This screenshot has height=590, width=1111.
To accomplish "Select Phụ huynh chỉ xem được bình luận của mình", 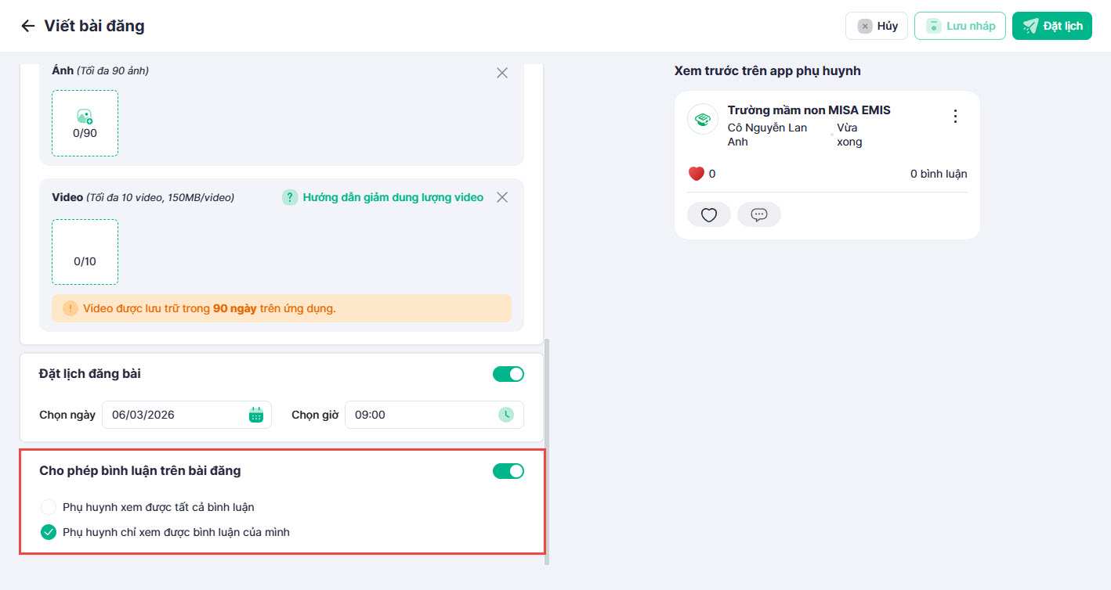I will pos(49,533).
